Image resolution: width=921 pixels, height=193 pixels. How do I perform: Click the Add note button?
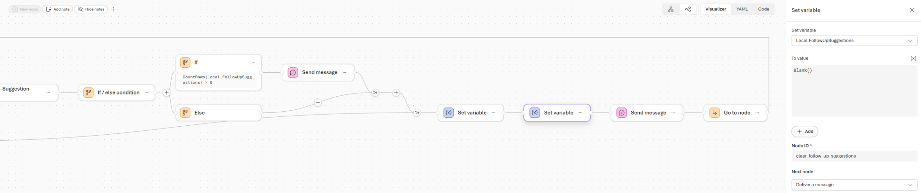(58, 9)
